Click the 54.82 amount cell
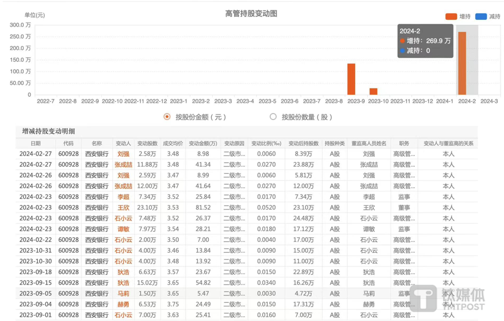This screenshot has width=504, height=321. (x=203, y=283)
